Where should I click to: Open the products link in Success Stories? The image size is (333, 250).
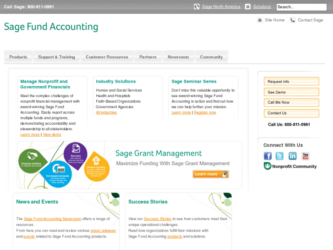pyautogui.click(x=175, y=236)
